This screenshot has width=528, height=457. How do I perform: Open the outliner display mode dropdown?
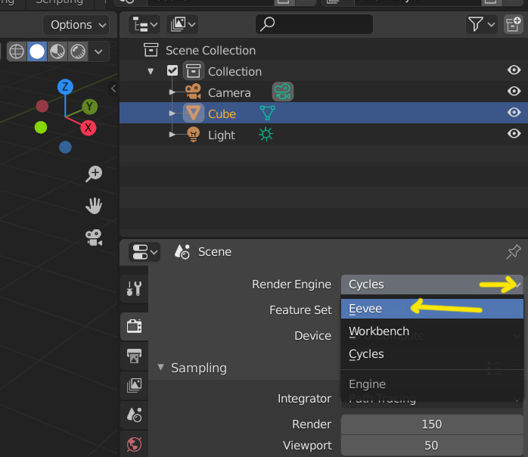182,24
